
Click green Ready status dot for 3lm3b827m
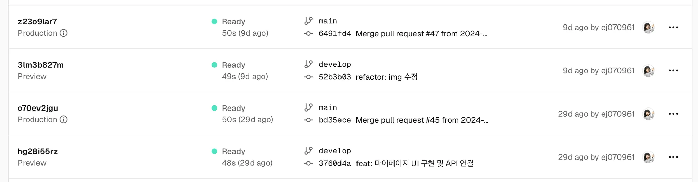point(214,65)
